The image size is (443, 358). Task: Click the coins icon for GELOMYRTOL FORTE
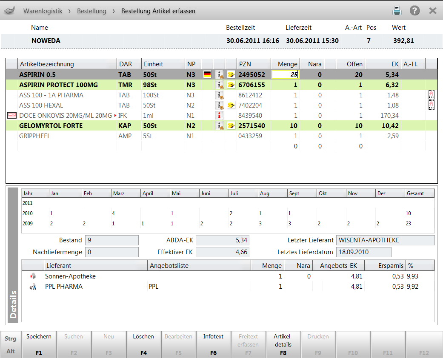pyautogui.click(x=231, y=125)
